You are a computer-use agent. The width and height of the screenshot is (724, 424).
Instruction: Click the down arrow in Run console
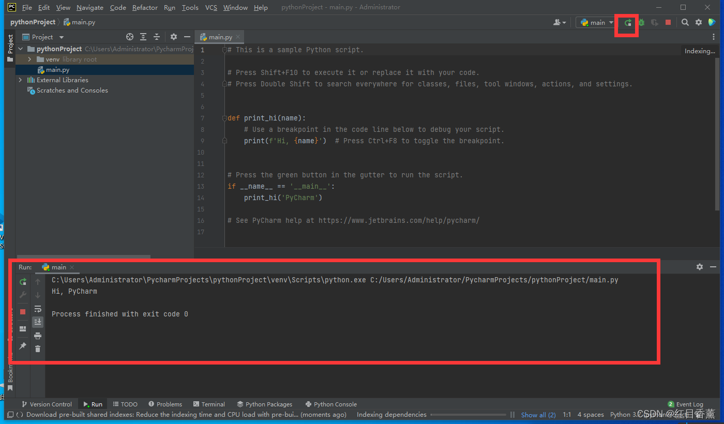click(38, 295)
